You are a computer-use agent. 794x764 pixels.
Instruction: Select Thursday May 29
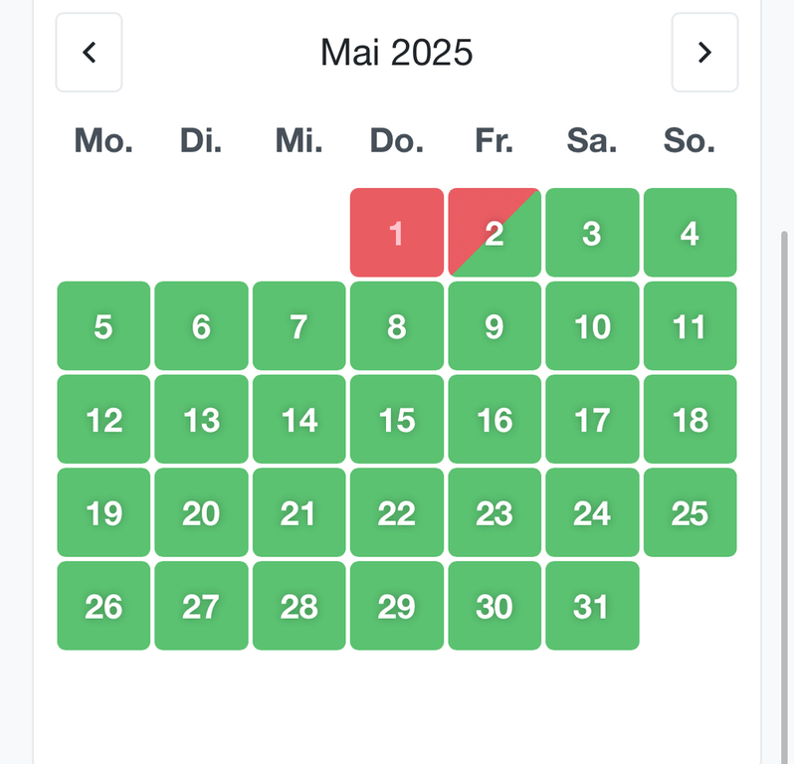tap(397, 606)
